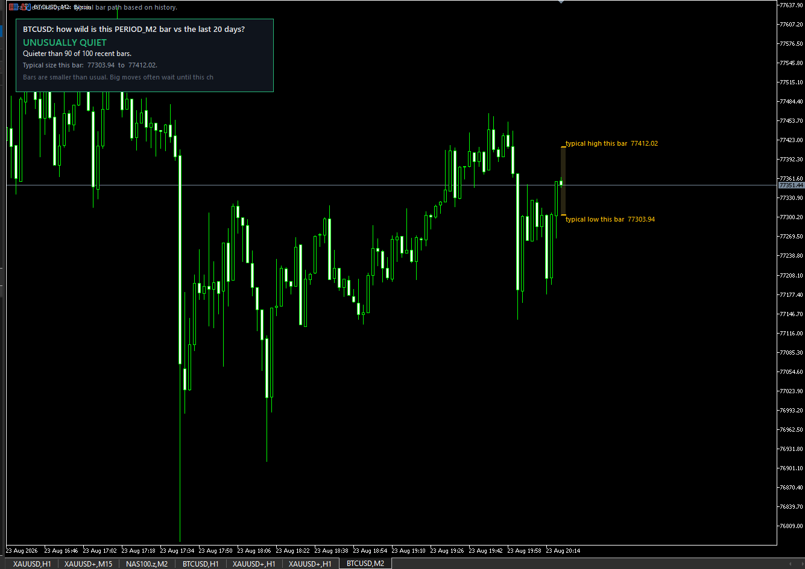Click the 'typical high this bar 77412.02' label
805x569 pixels.
tap(611, 143)
